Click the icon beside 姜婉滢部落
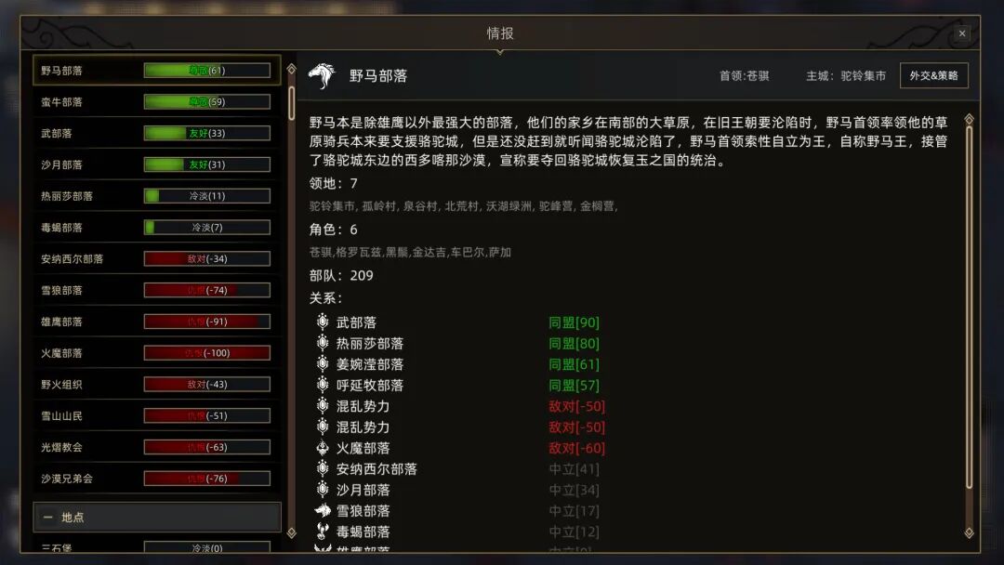 (323, 364)
